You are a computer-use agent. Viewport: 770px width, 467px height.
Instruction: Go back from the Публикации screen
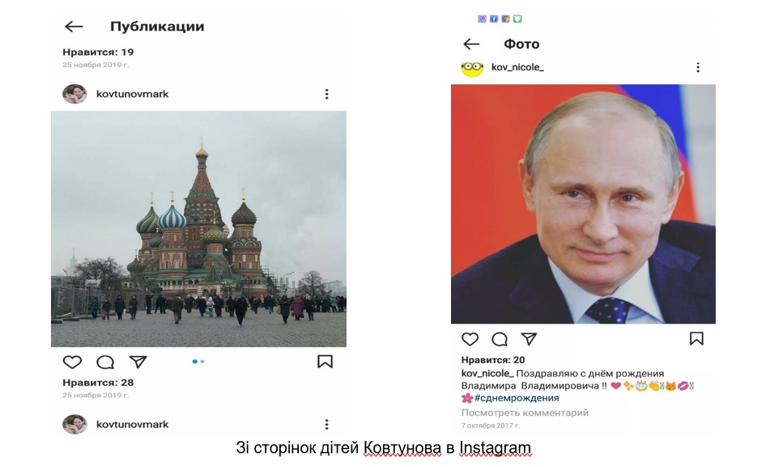coord(74,27)
